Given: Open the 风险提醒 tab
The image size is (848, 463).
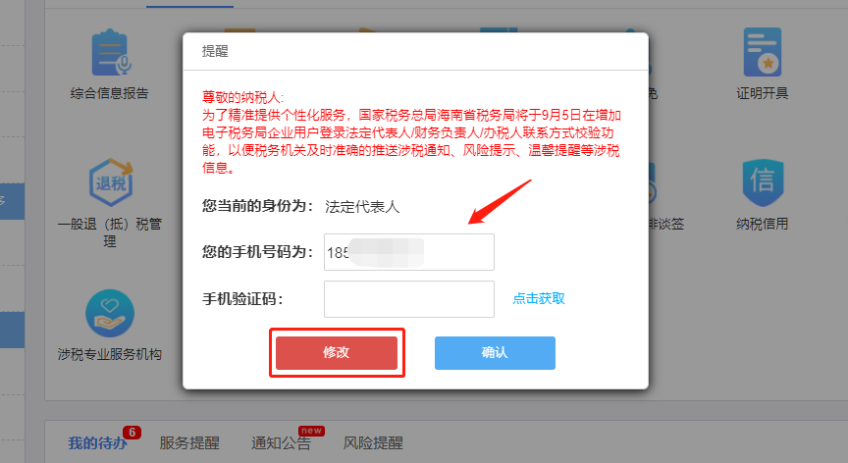Looking at the screenshot, I should pyautogui.click(x=373, y=443).
